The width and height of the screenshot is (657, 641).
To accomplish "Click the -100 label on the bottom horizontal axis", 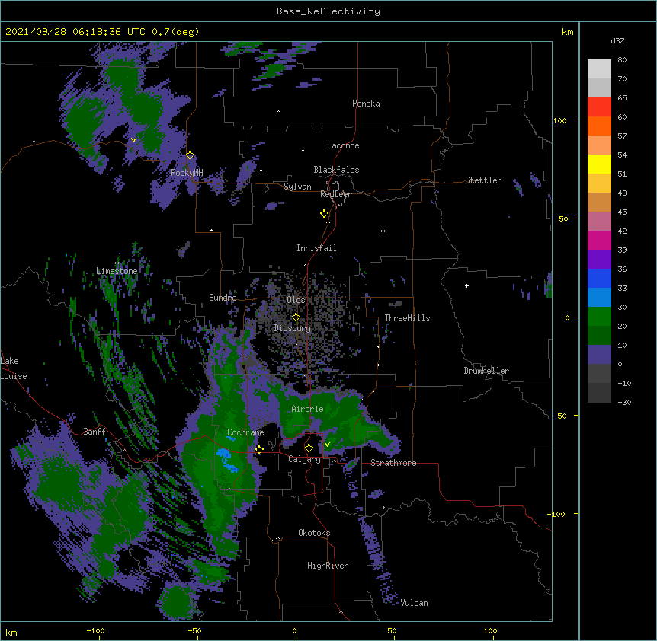I will click(95, 630).
